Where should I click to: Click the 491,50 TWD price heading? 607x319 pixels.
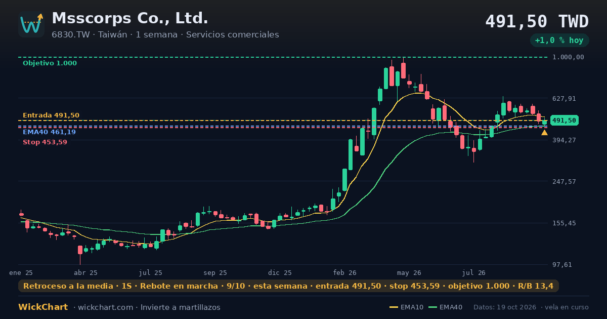537,22
